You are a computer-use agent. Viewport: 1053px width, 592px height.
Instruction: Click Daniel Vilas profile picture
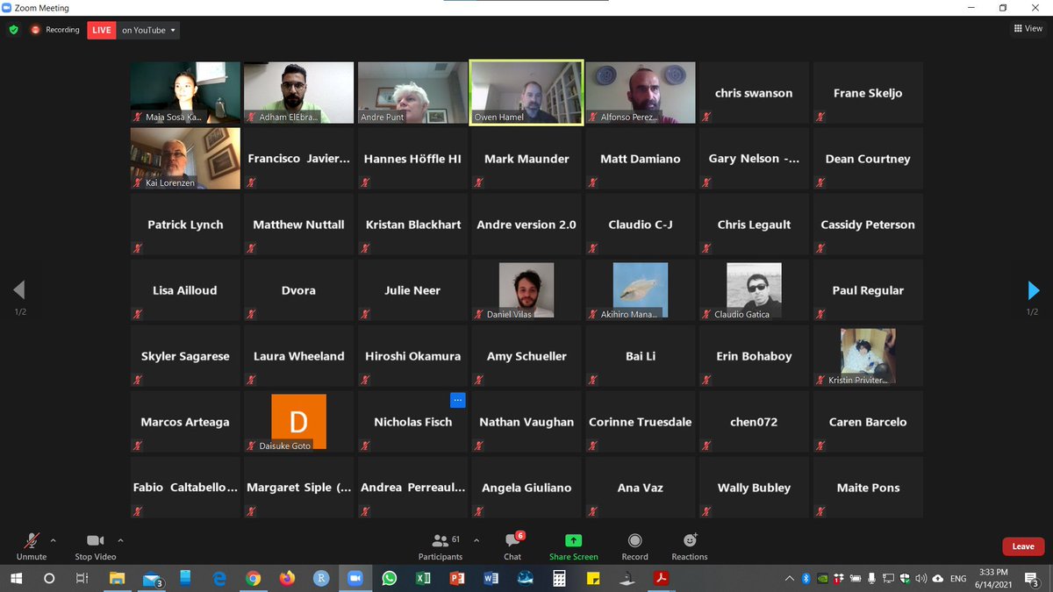[526, 290]
